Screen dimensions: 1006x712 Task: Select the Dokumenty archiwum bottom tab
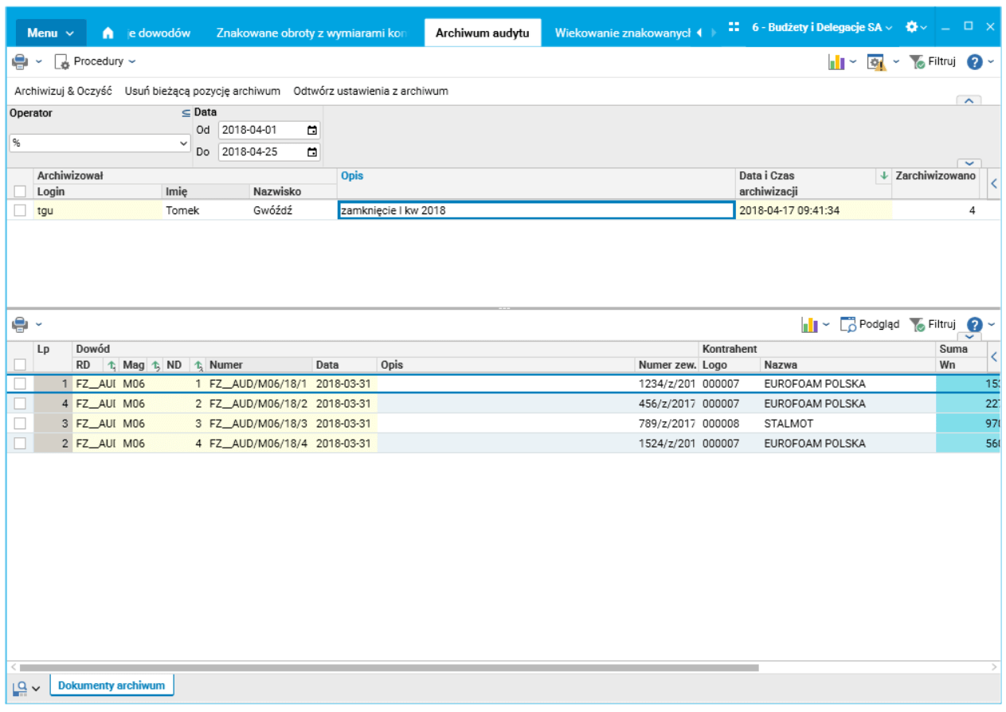[112, 686]
